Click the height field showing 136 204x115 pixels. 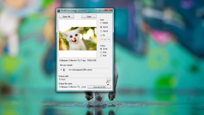tap(108, 40)
